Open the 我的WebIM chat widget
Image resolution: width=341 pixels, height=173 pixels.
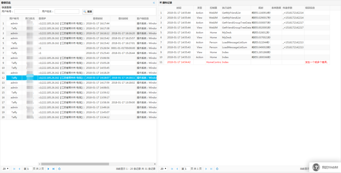[x=325, y=167]
